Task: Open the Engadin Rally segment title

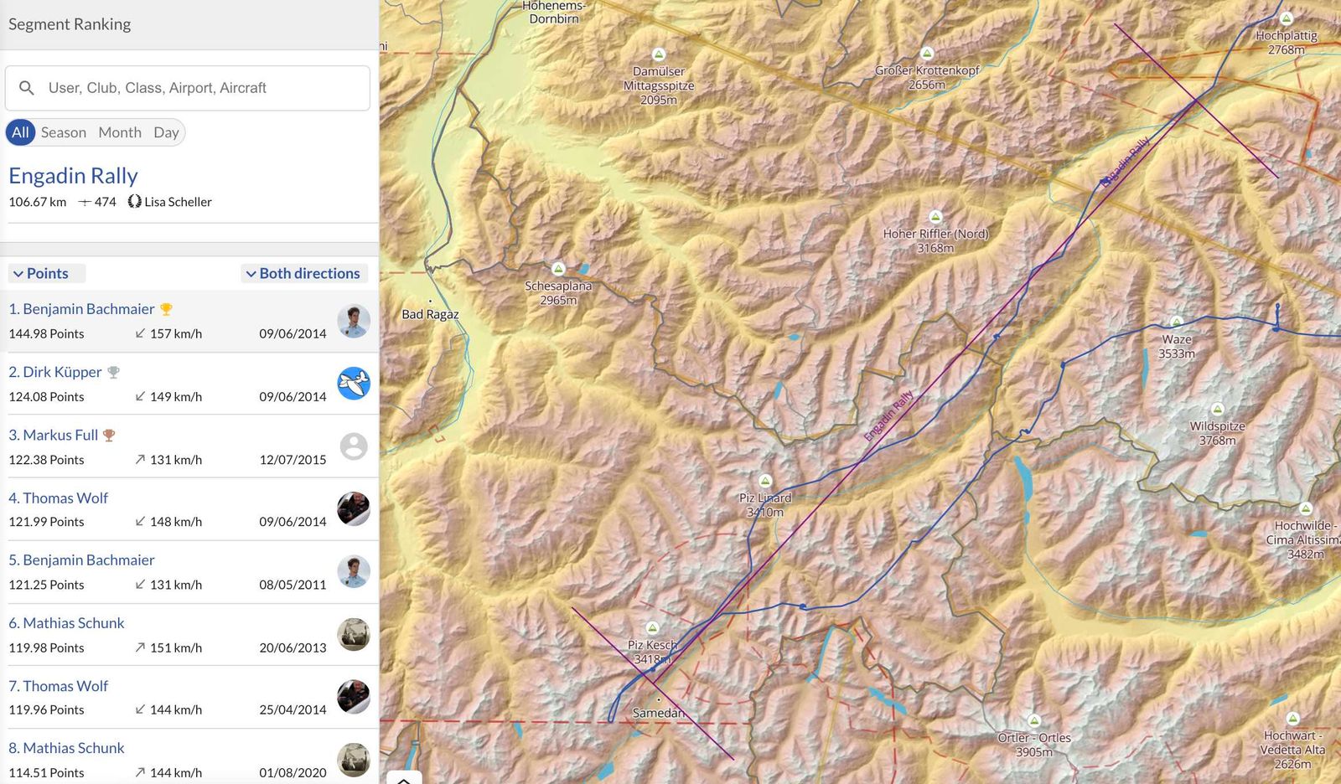Action: pos(73,176)
